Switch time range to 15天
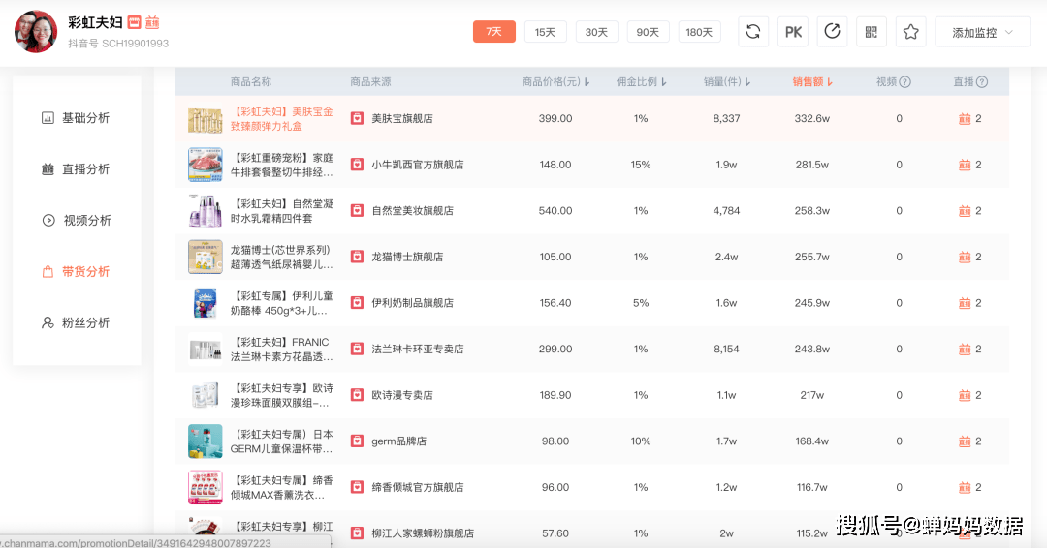The width and height of the screenshot is (1047, 548). (x=545, y=32)
